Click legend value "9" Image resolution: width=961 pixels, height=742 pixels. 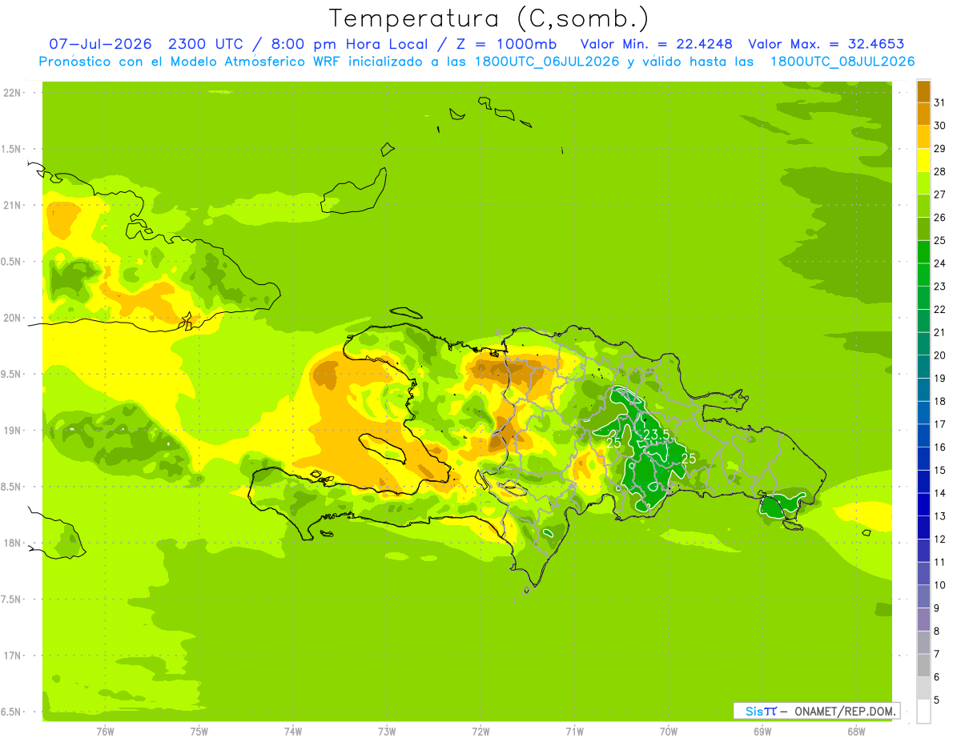pyautogui.click(x=937, y=608)
